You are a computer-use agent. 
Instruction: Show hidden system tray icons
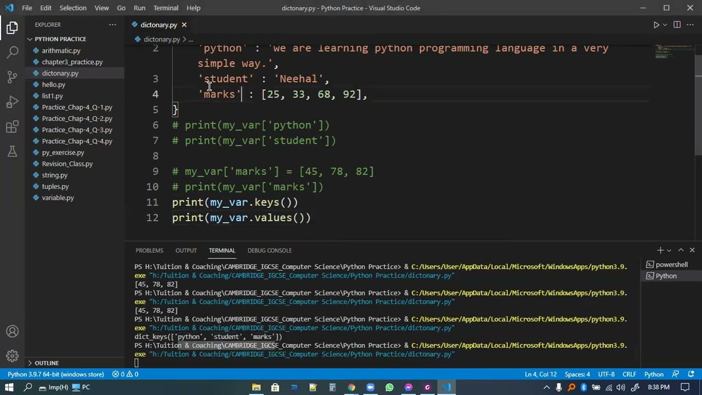[546, 387]
